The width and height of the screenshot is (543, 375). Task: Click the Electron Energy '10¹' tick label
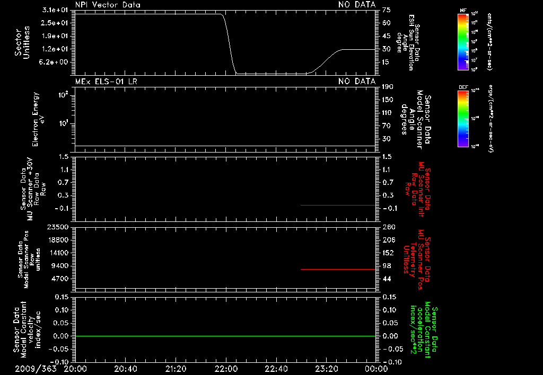pos(64,123)
